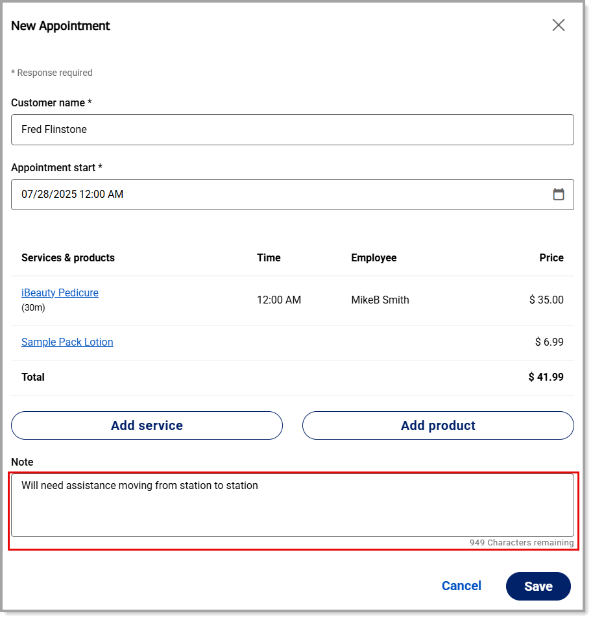The height and width of the screenshot is (620, 593).
Task: Click the $ 35.00 pedicure price
Action: (546, 300)
